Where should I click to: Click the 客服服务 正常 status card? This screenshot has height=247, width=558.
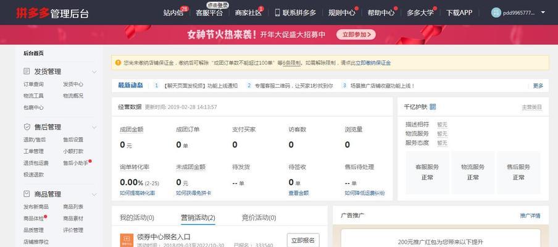pyautogui.click(x=427, y=172)
